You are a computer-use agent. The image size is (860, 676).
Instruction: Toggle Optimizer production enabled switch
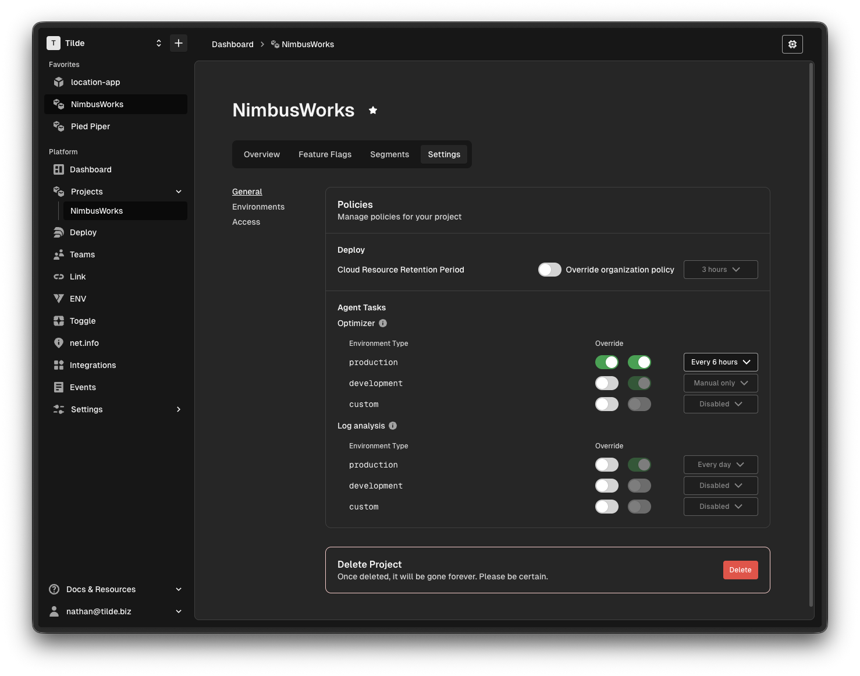tap(639, 362)
